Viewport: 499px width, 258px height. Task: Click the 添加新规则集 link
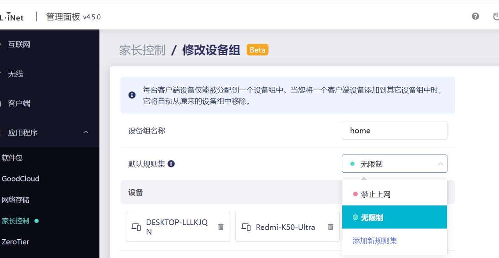coord(374,240)
